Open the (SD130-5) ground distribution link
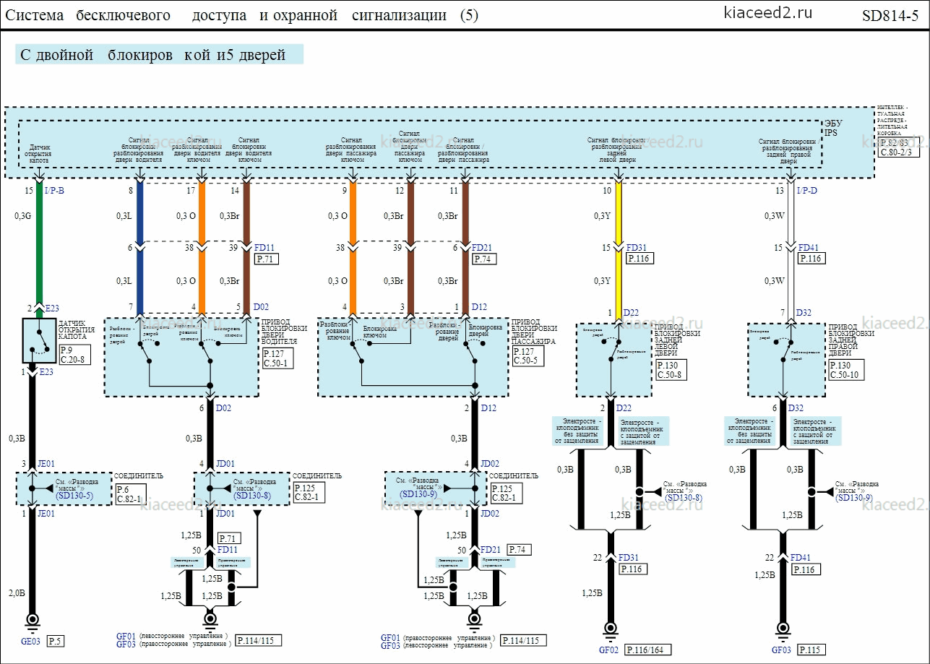Viewport: 930px width, 664px height. pyautogui.click(x=74, y=496)
